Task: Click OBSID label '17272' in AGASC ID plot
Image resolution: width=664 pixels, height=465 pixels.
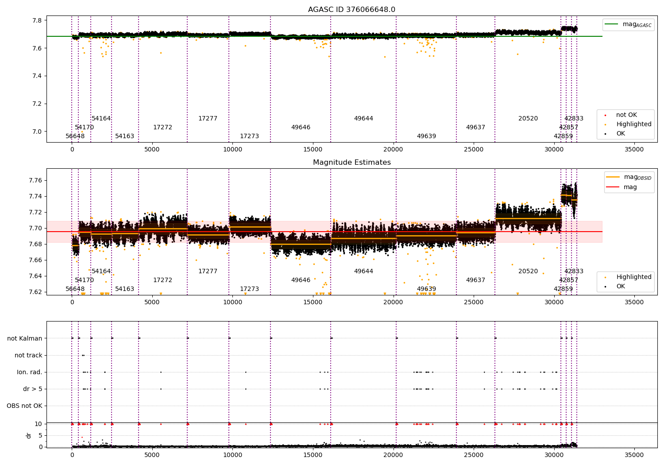Action: coord(163,128)
